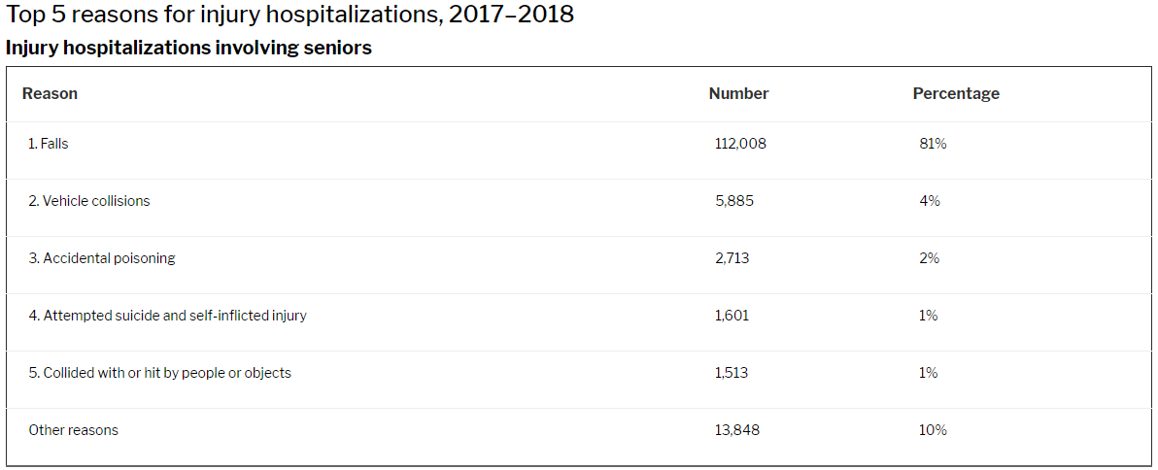1158x470 pixels.
Task: Click the number 1,513 cell
Action: [x=731, y=373]
